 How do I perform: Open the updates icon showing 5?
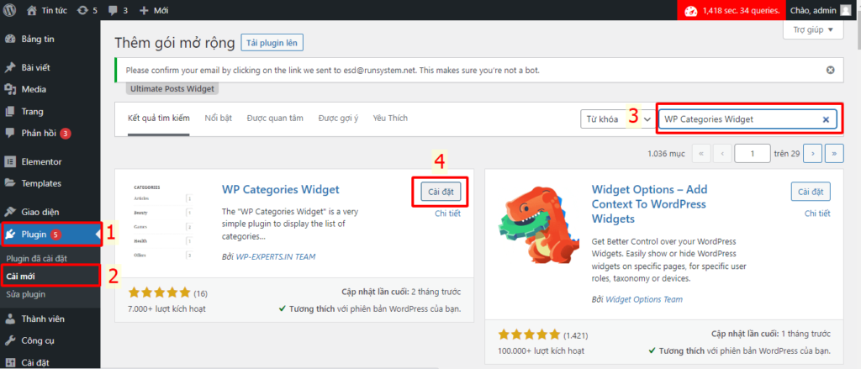click(x=87, y=10)
